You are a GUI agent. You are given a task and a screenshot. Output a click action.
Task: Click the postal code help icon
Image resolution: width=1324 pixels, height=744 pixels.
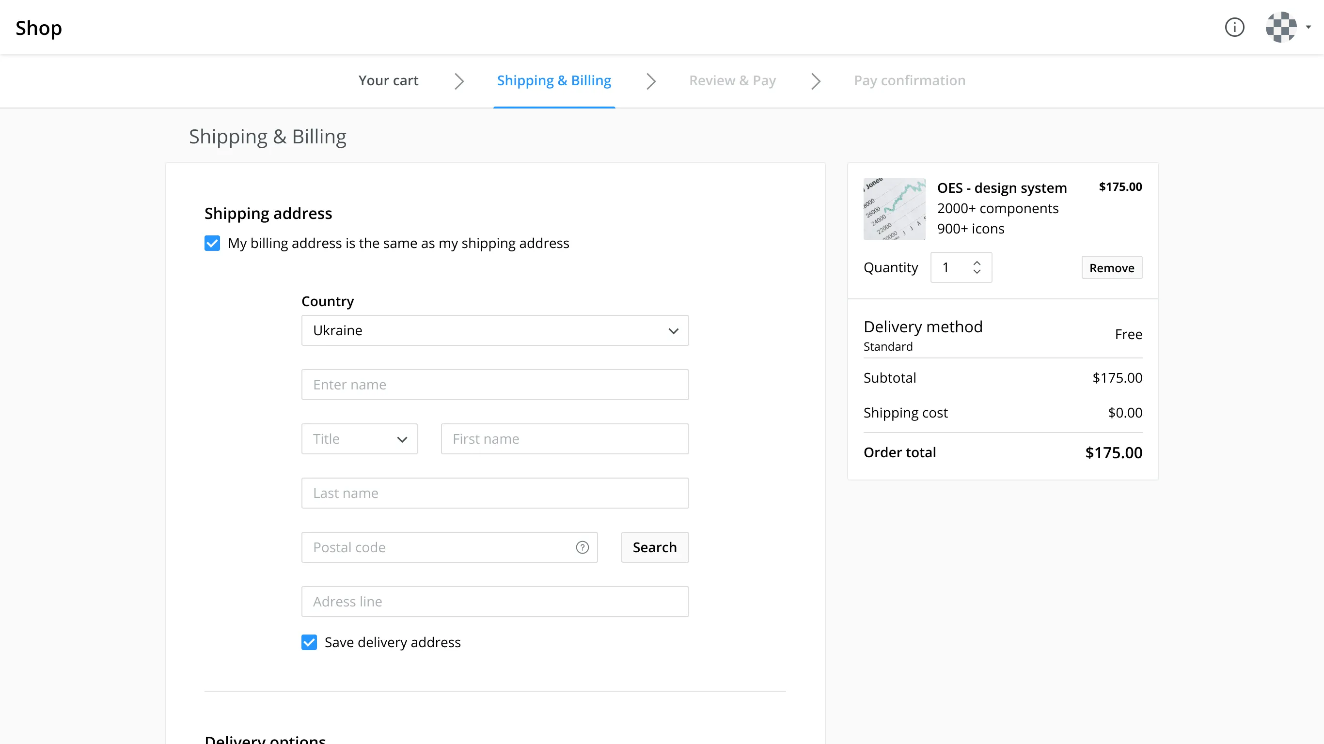click(x=582, y=547)
